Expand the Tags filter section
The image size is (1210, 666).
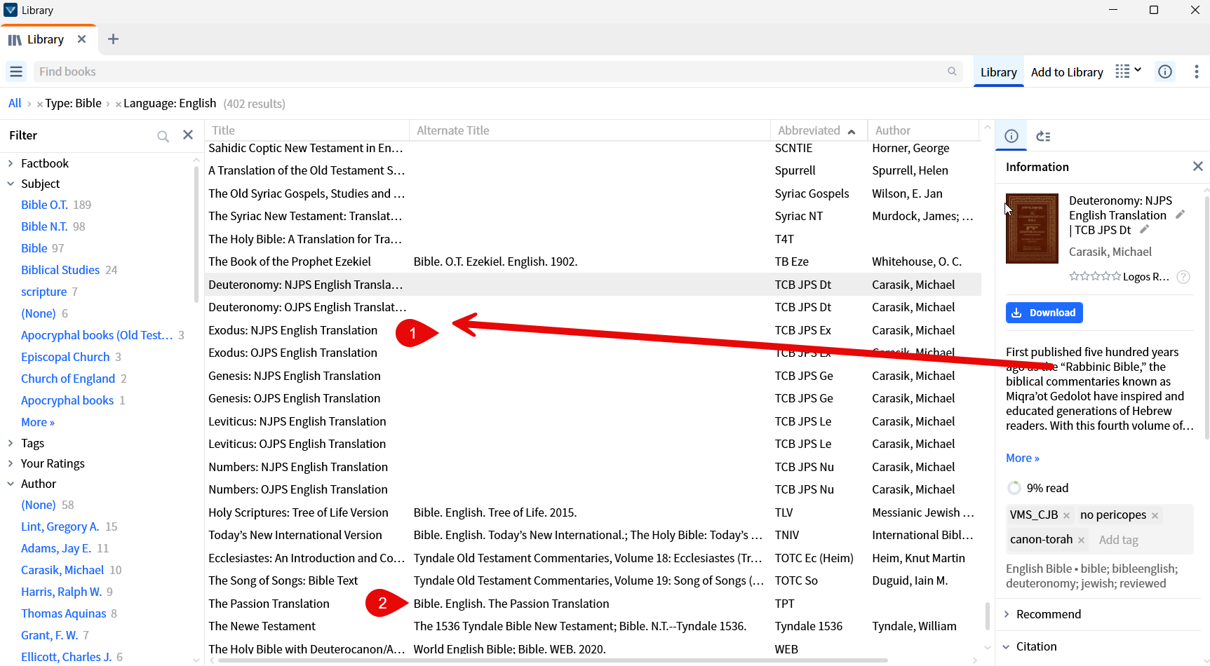click(11, 443)
